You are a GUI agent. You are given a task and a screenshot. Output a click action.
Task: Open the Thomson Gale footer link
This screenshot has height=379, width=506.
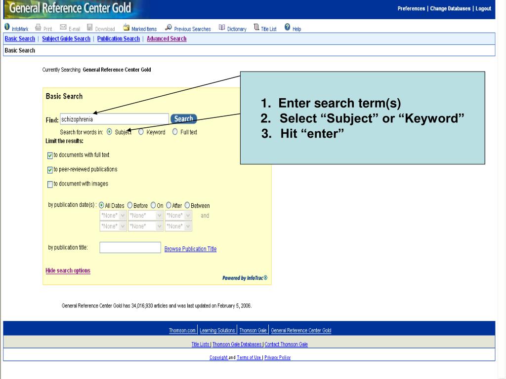[253, 330]
